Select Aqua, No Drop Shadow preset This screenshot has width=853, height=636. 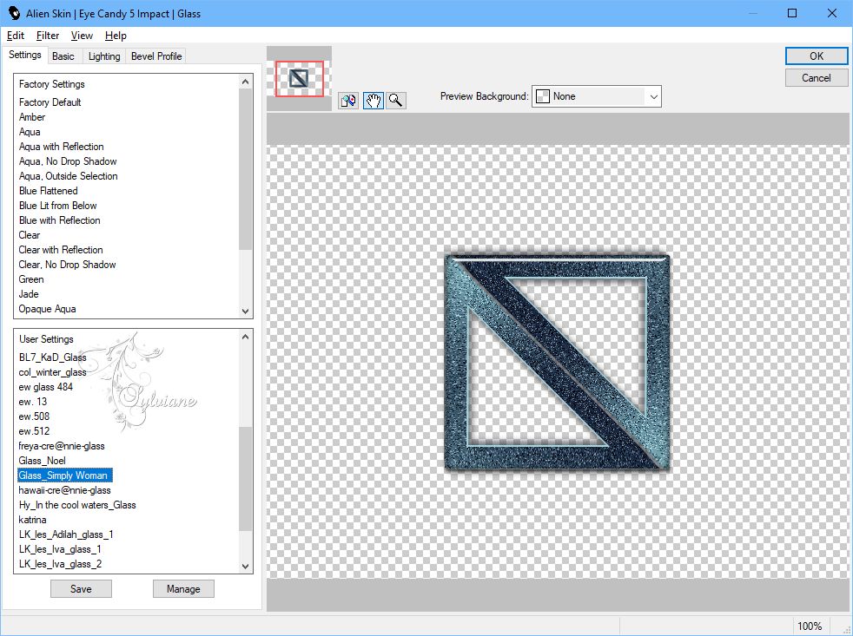[68, 161]
